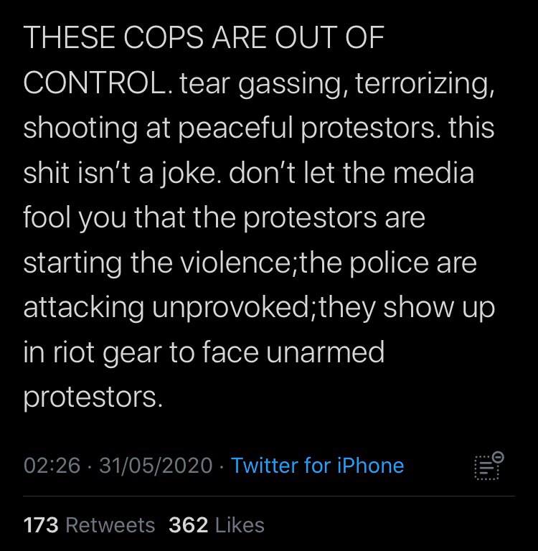Show the 362 Likes list
This screenshot has width=538, height=551.
point(217,525)
